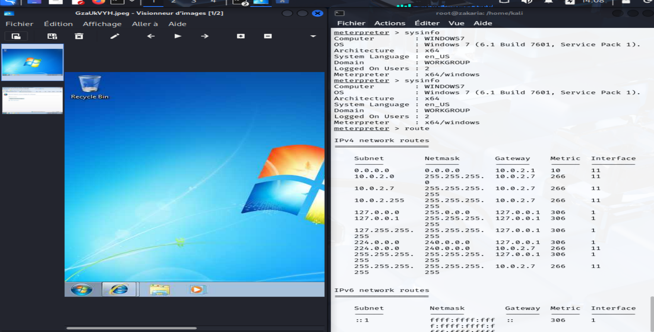Image resolution: width=654 pixels, height=332 pixels.
Task: Click 'Interface' header in IPv4 table
Action: (x=613, y=158)
